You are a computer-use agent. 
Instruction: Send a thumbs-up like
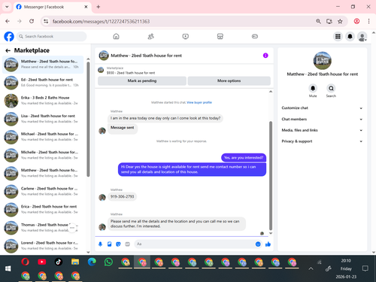268,244
